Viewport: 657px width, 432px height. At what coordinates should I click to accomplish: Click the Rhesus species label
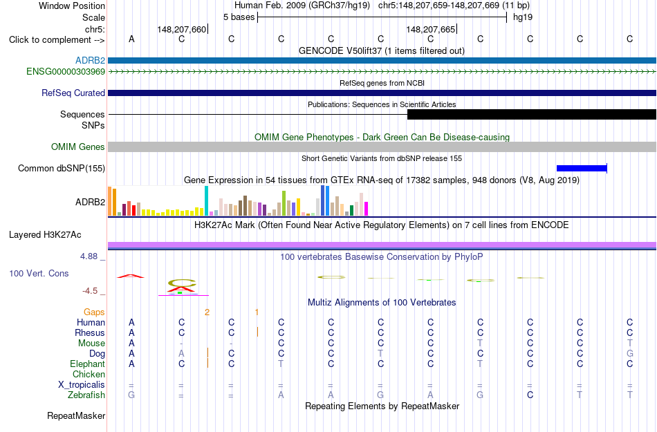point(90,332)
